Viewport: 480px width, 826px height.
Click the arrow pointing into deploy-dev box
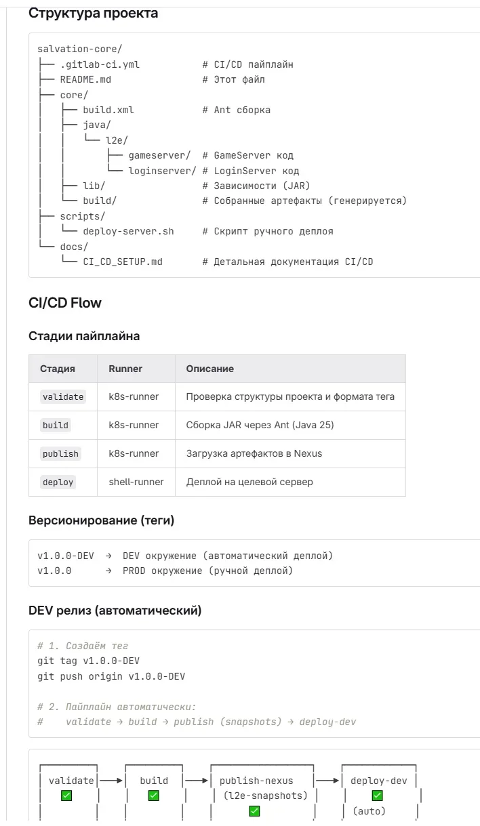(328, 781)
